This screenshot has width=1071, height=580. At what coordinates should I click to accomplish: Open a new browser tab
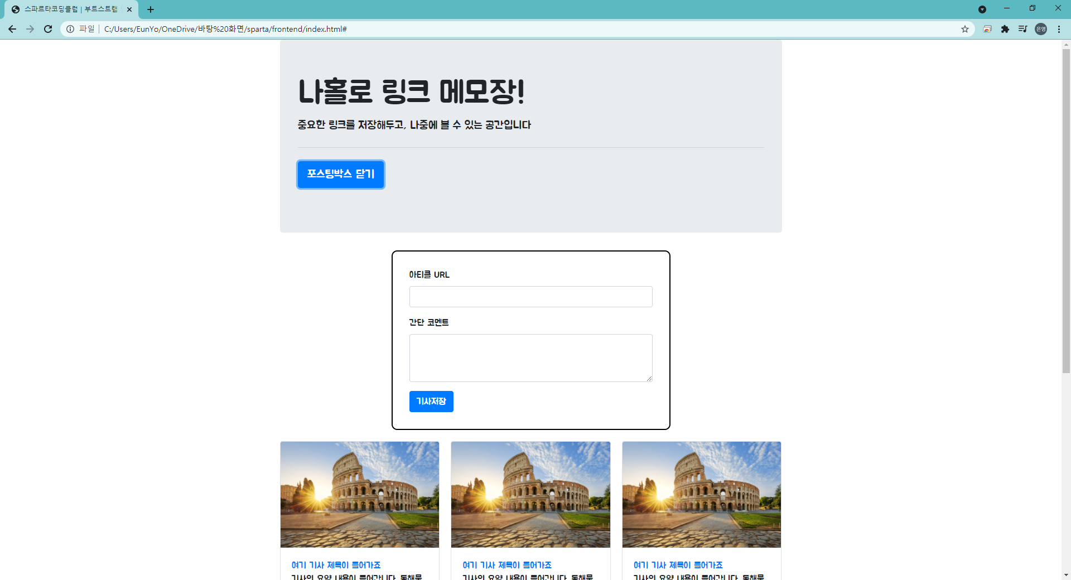(x=151, y=9)
